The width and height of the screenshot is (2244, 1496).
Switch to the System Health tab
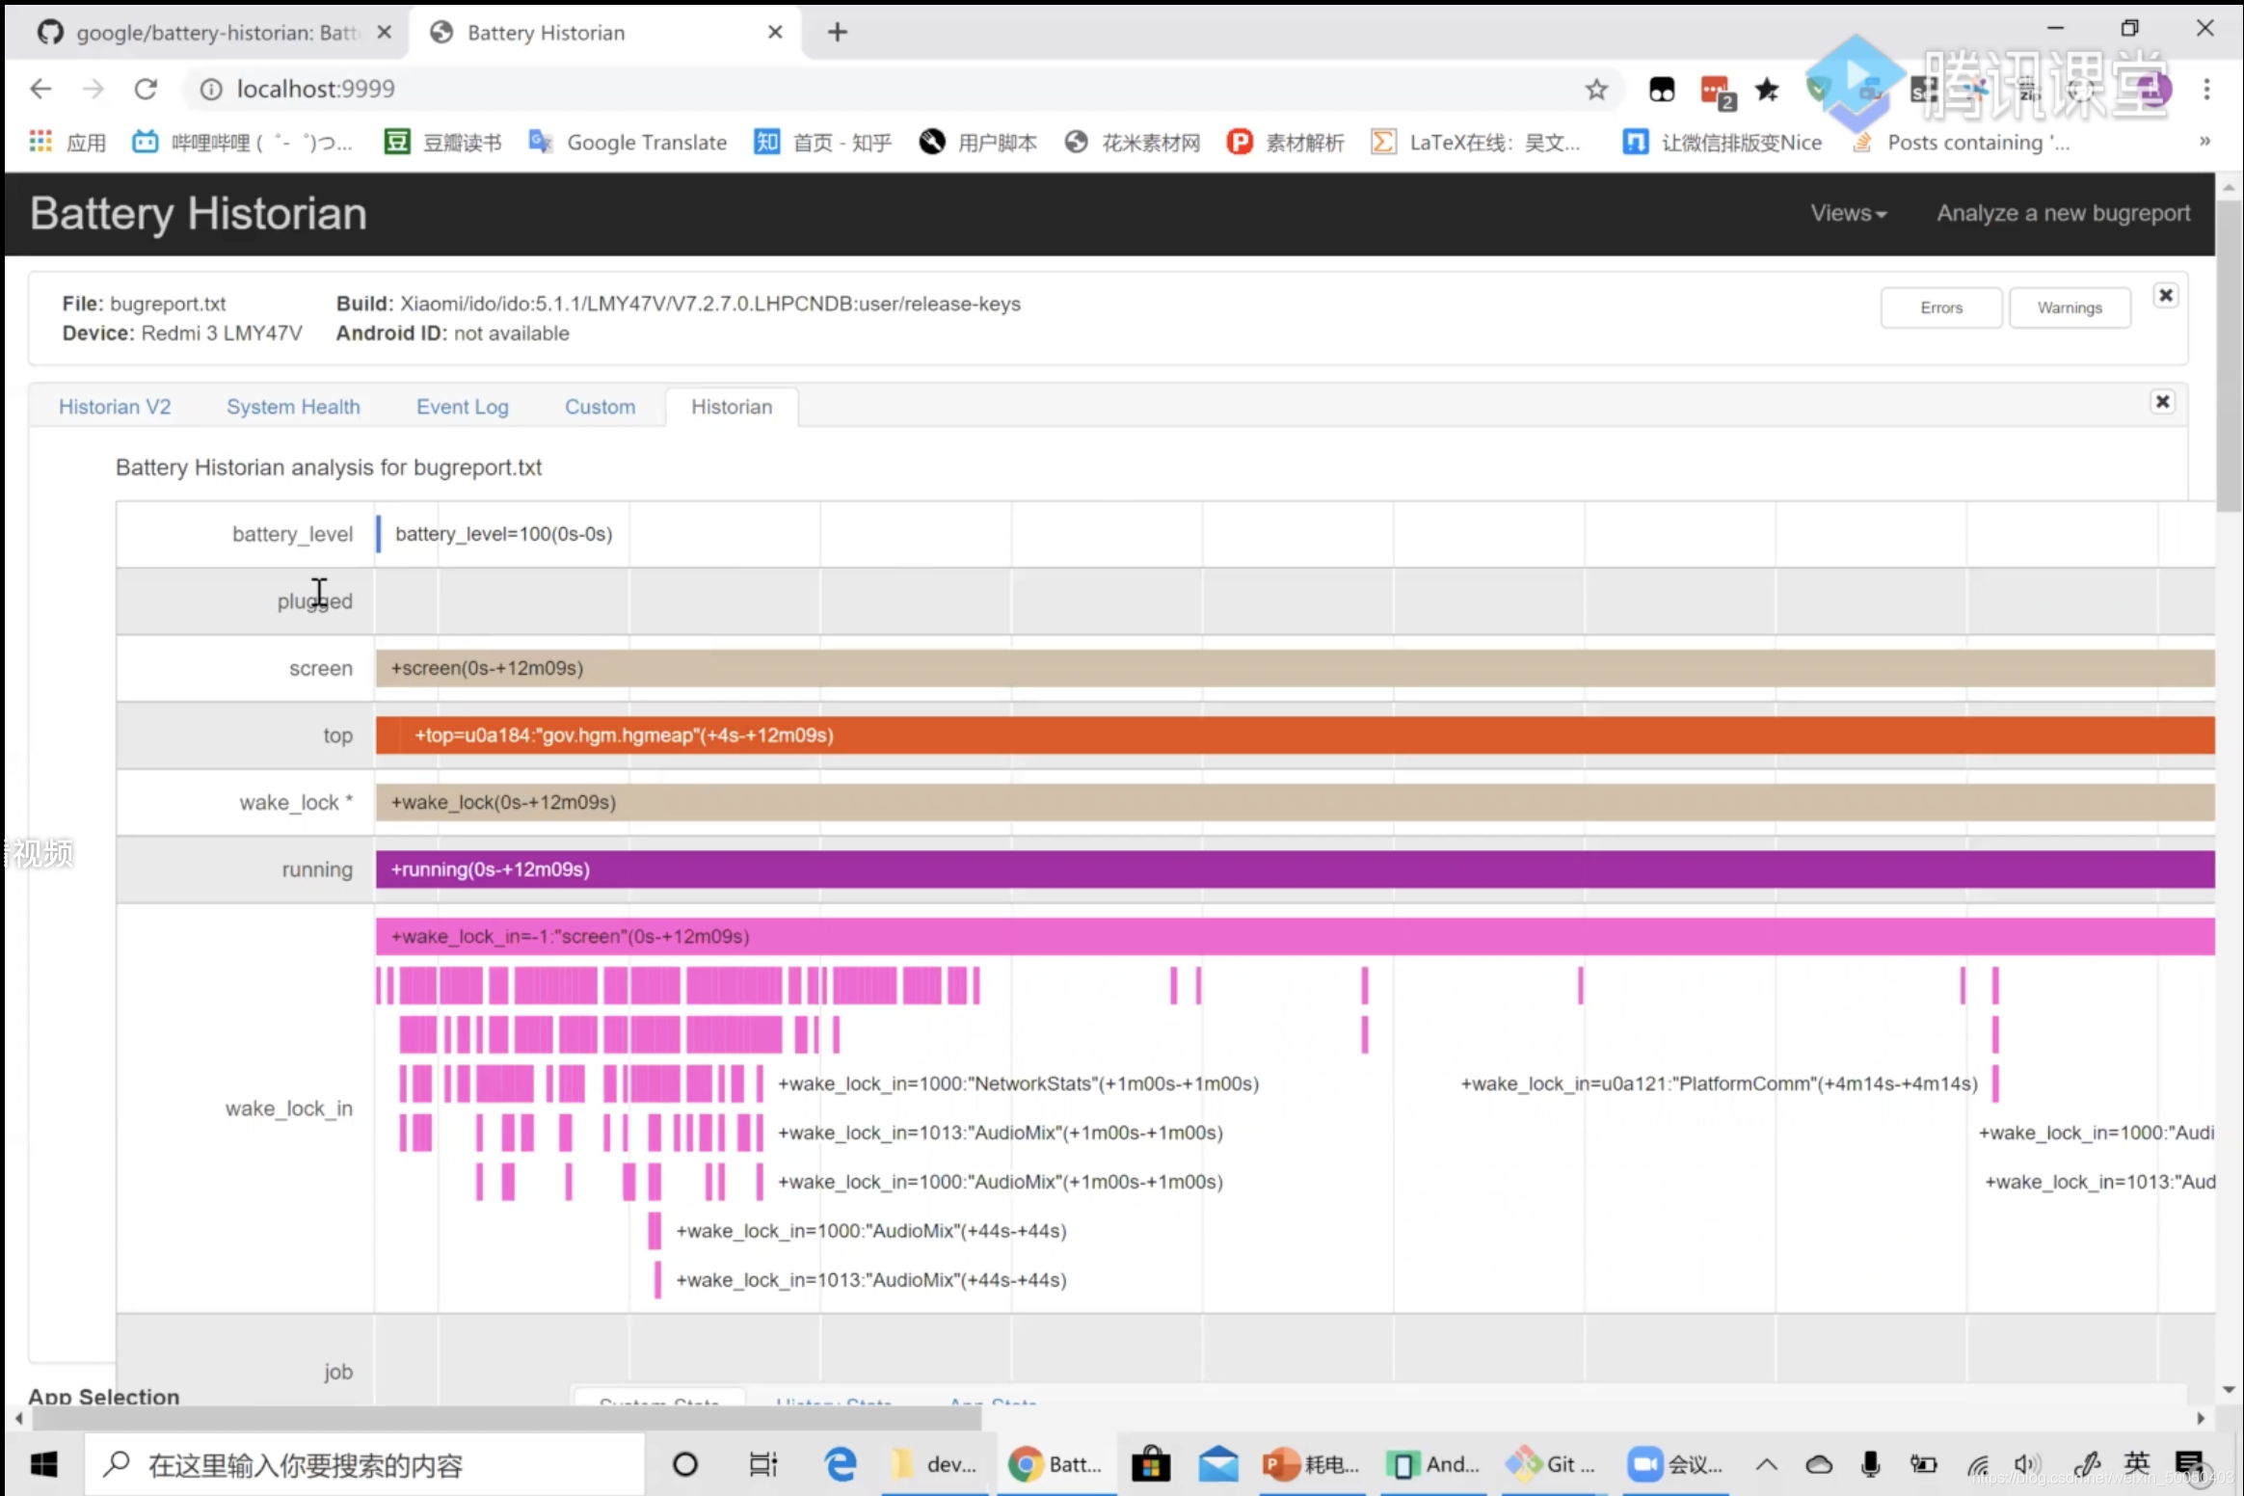pos(293,407)
